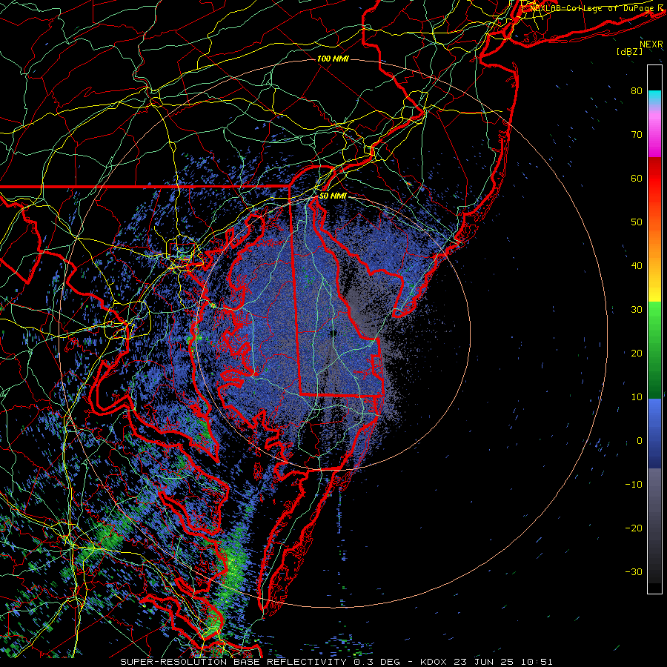
Task: Click the "100 NMI" range ring label
Action: pyautogui.click(x=333, y=59)
